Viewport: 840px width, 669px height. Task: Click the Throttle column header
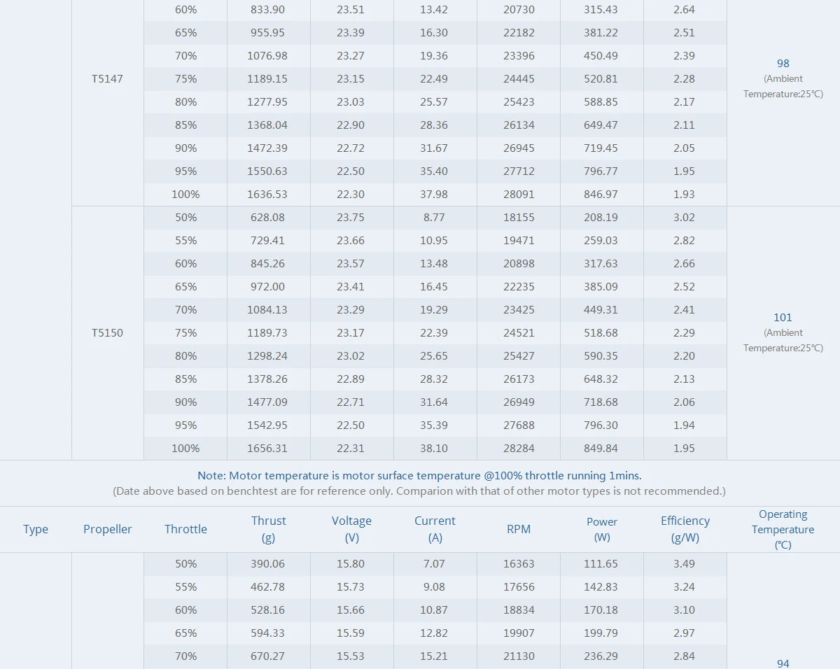[x=185, y=529]
